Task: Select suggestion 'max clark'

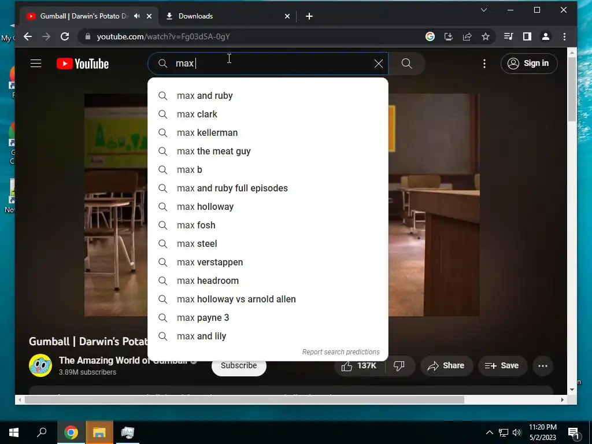Action: (268, 114)
